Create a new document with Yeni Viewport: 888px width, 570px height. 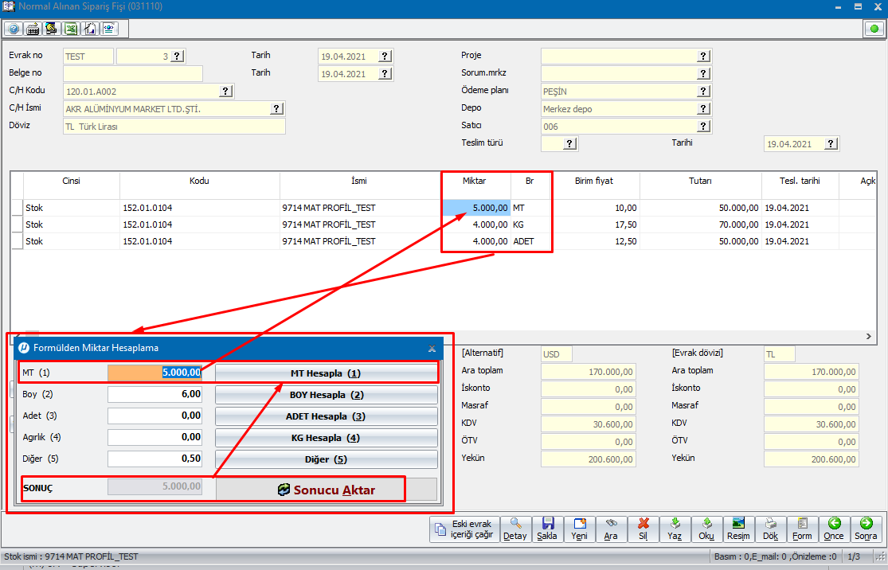click(579, 530)
